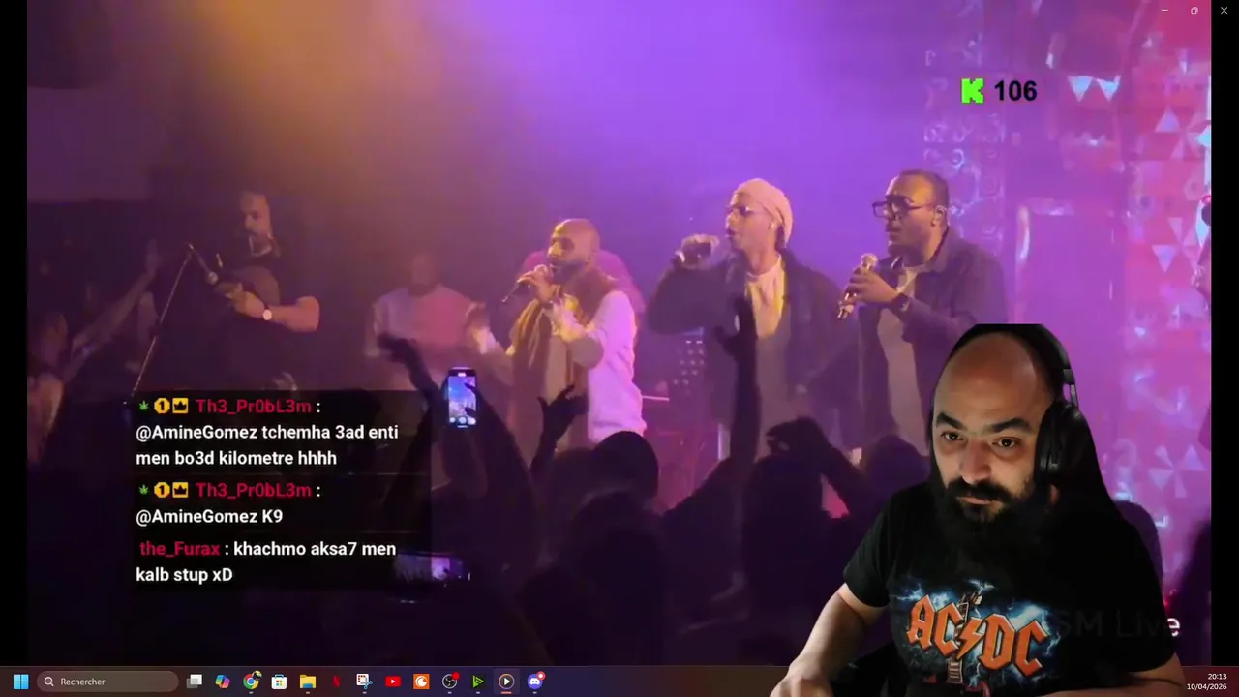Viewport: 1239px width, 697px height.
Task: Restore down the video player window
Action: tap(1194, 10)
